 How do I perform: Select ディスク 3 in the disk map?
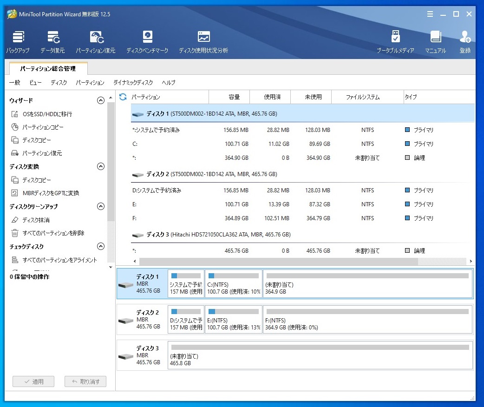click(x=142, y=355)
